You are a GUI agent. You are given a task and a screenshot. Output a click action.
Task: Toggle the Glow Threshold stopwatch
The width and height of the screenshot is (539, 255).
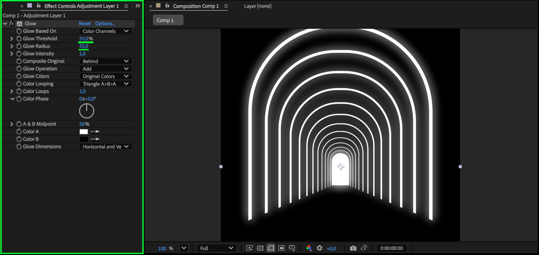19,39
